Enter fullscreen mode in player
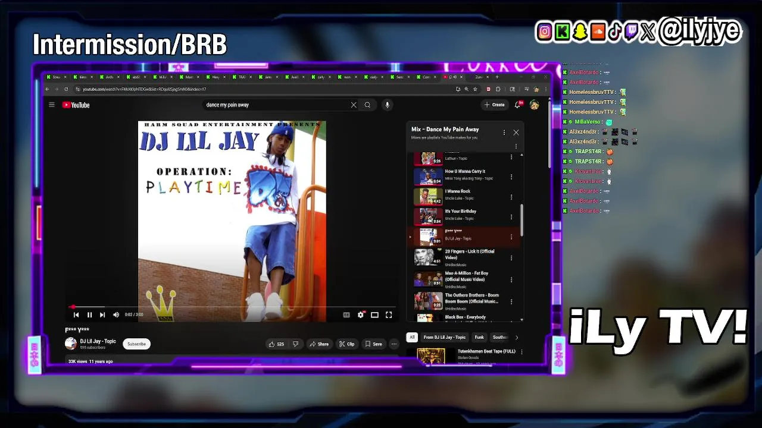 click(389, 315)
